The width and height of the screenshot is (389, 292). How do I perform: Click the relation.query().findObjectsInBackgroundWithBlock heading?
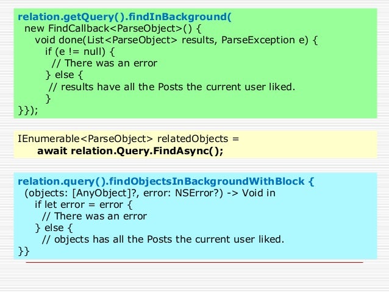[x=166, y=181]
